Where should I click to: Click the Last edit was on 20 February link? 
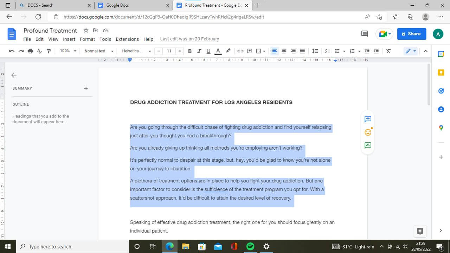pyautogui.click(x=189, y=39)
